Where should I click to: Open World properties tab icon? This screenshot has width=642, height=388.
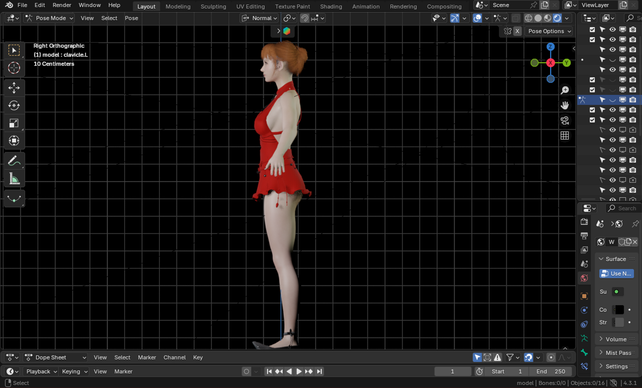tap(584, 278)
